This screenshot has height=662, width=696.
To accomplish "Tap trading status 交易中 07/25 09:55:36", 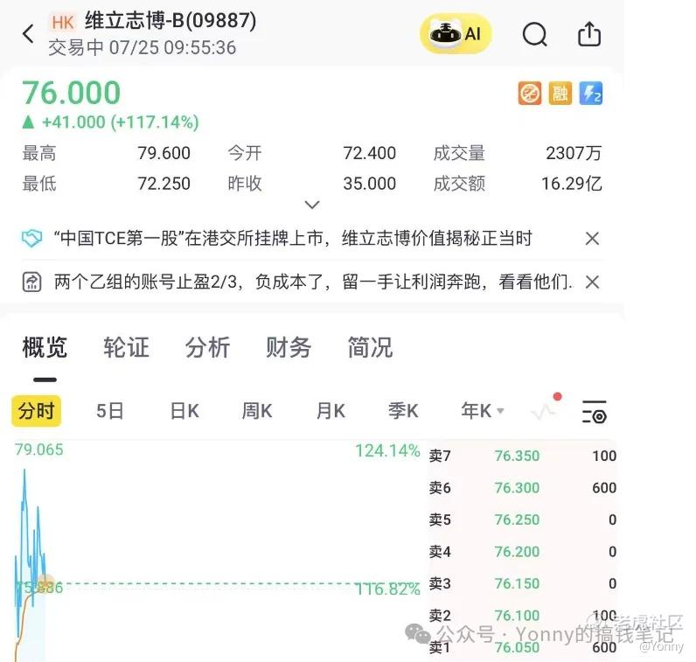I will tap(142, 47).
